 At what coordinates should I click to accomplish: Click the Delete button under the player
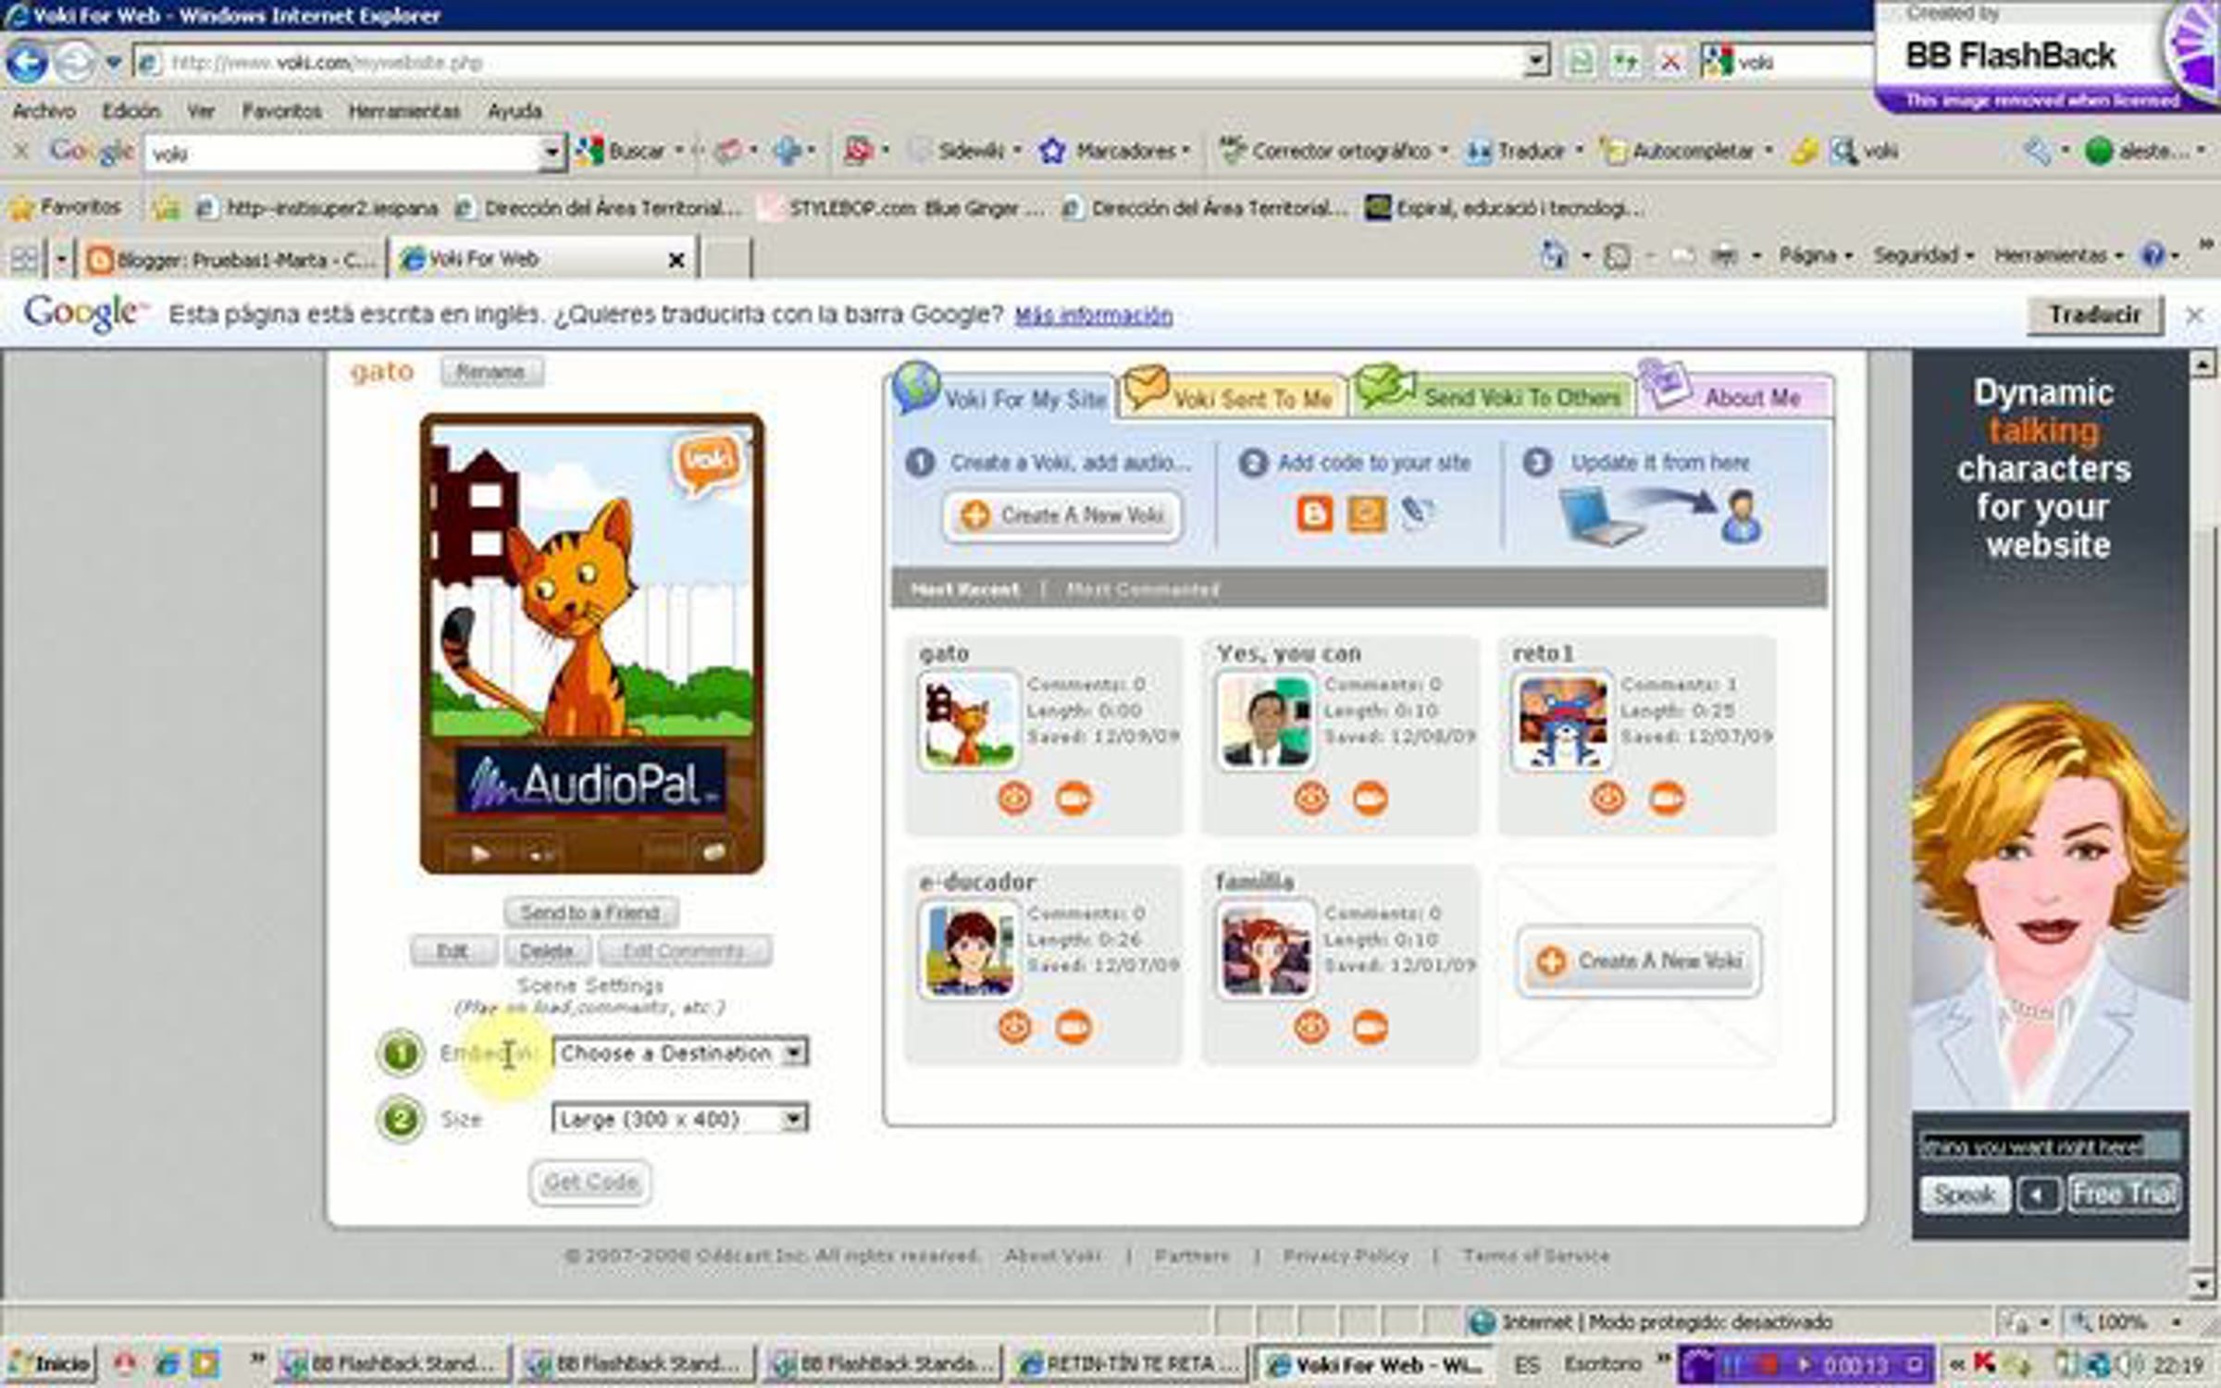(546, 950)
